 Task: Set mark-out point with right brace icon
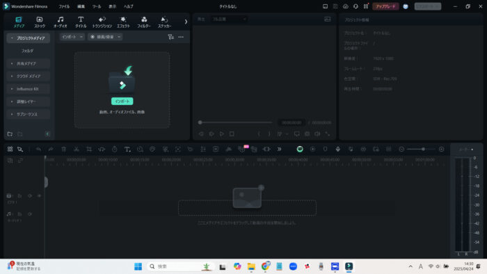click(269, 134)
